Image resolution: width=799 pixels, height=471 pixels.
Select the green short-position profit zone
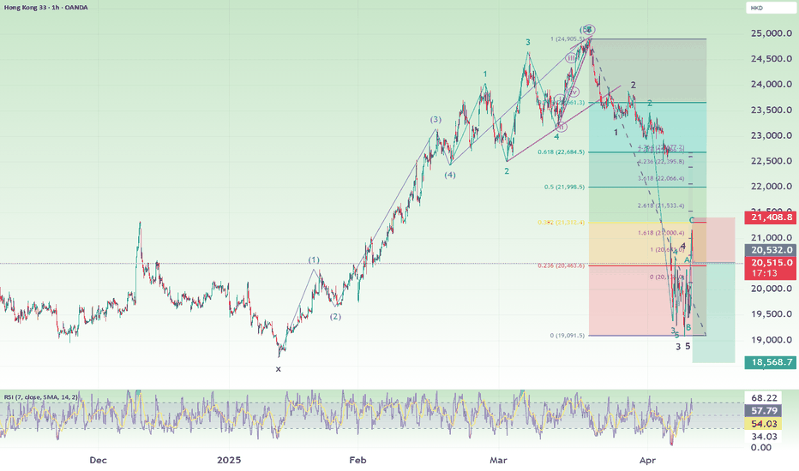pyautogui.click(x=713, y=313)
